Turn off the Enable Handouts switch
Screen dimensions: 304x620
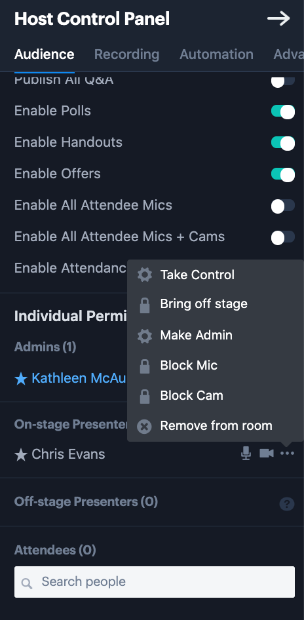tap(283, 143)
